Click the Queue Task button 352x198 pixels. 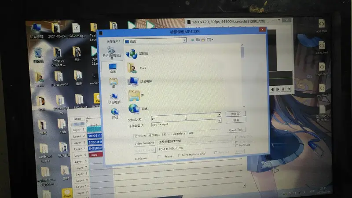[236, 130]
